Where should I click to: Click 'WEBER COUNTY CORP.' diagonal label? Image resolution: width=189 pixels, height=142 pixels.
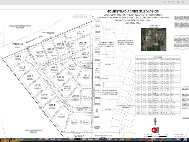34,39
